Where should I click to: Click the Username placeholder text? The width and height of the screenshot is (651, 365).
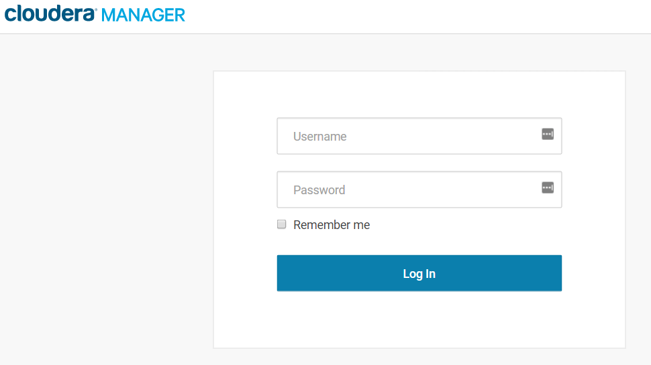click(320, 137)
